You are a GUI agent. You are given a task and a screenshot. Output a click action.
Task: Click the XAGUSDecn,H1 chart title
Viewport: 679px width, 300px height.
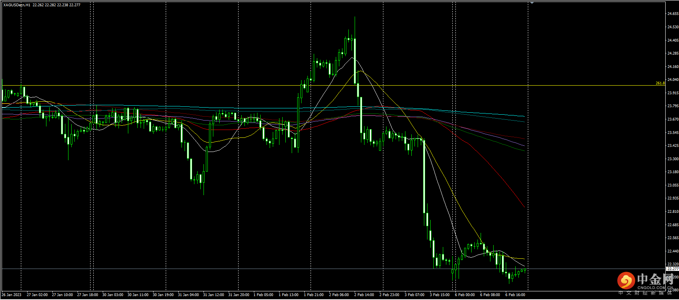tap(17, 5)
